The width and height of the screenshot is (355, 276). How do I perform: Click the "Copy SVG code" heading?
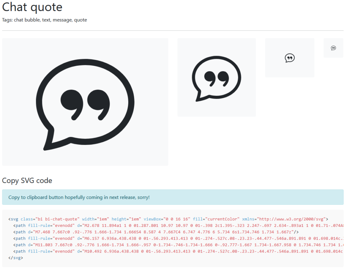pos(27,181)
